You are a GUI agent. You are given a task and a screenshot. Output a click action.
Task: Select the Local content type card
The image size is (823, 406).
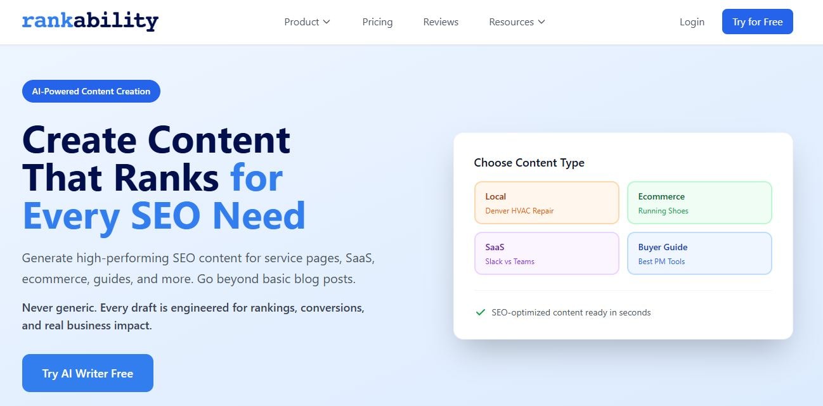click(546, 203)
